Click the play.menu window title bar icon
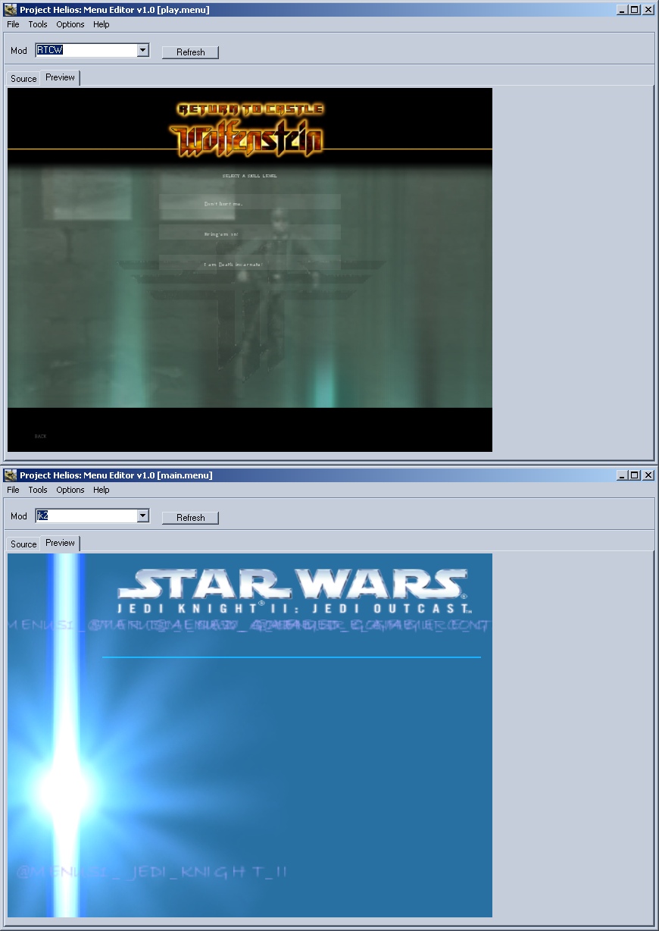The height and width of the screenshot is (931, 659). tap(11, 10)
